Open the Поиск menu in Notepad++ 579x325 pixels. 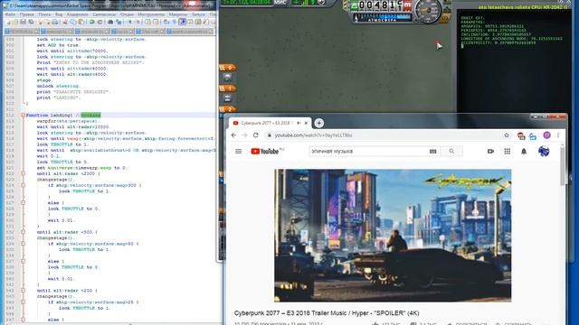pyautogui.click(x=44, y=14)
